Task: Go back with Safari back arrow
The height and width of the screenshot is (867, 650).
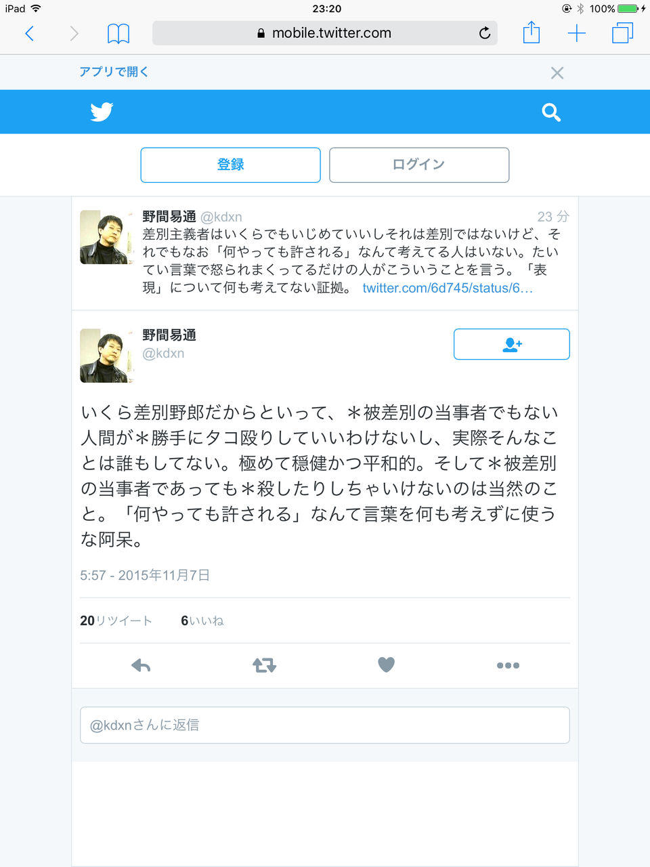Action: 29,33
